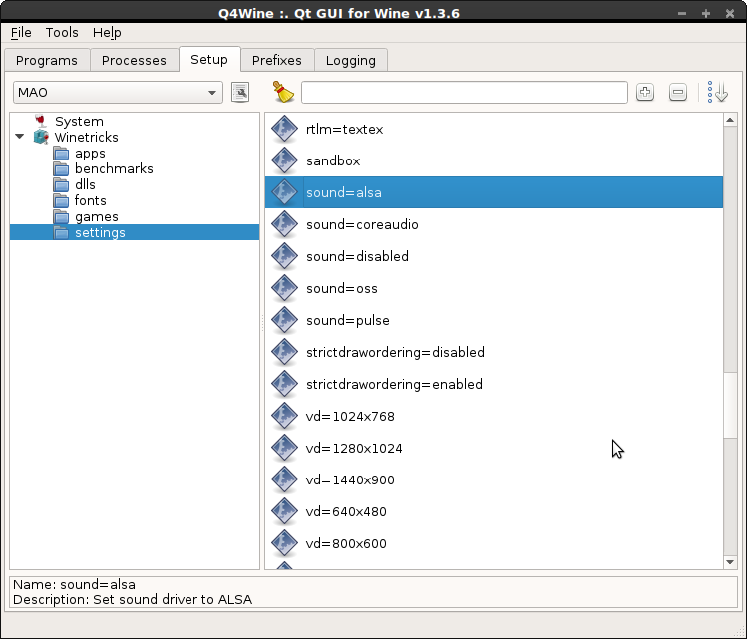747x639 pixels.
Task: Select the games label in the tree
Action: 96,217
